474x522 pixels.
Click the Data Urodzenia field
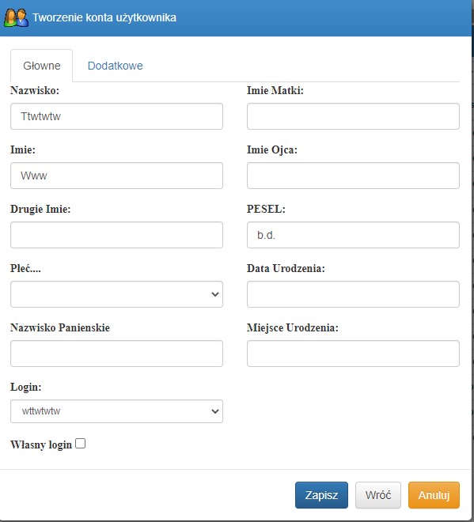(x=353, y=294)
